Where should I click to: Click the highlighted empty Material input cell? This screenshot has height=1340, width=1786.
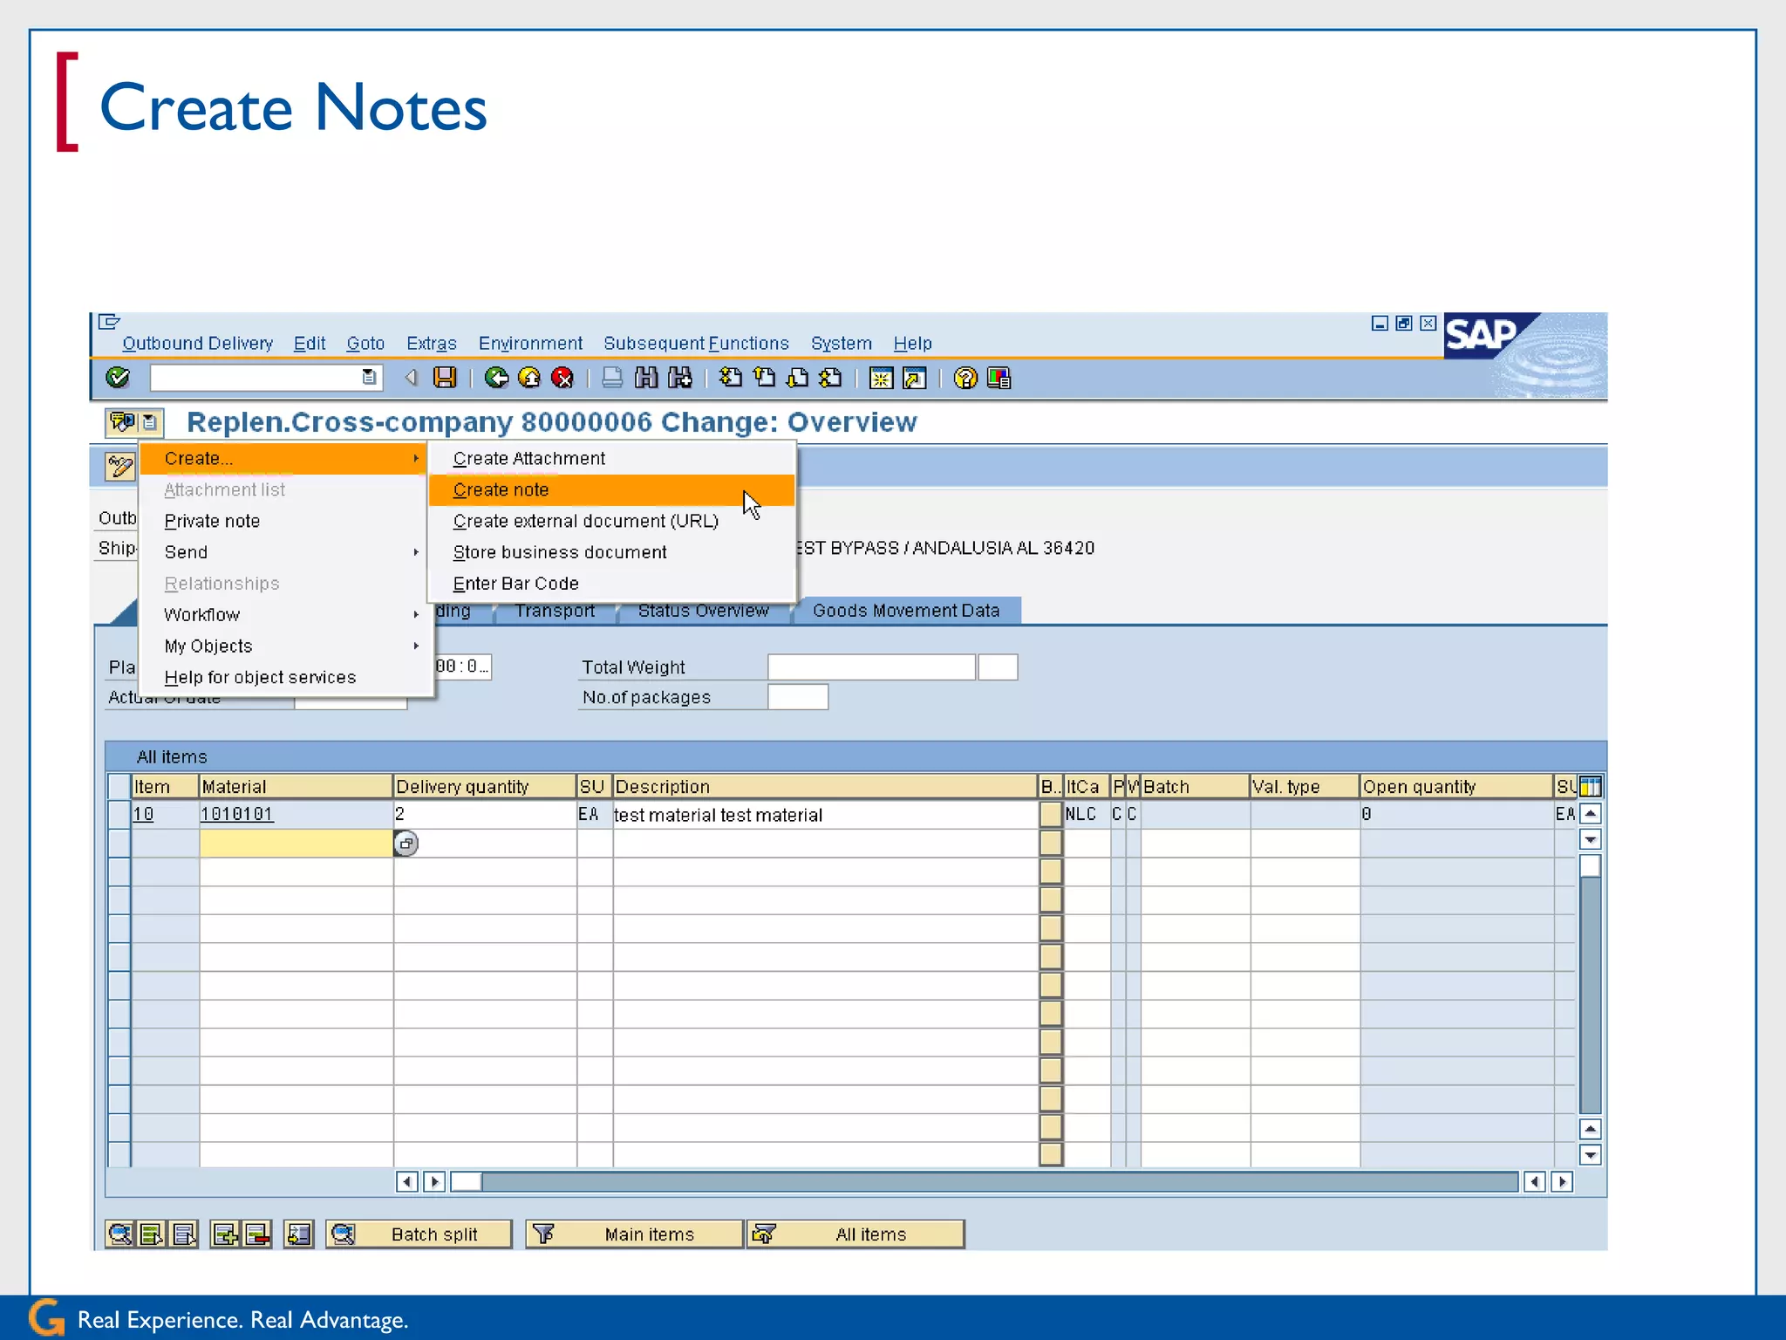tap(297, 843)
